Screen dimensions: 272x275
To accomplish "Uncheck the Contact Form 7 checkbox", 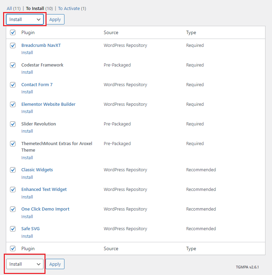I will pyautogui.click(x=13, y=85).
